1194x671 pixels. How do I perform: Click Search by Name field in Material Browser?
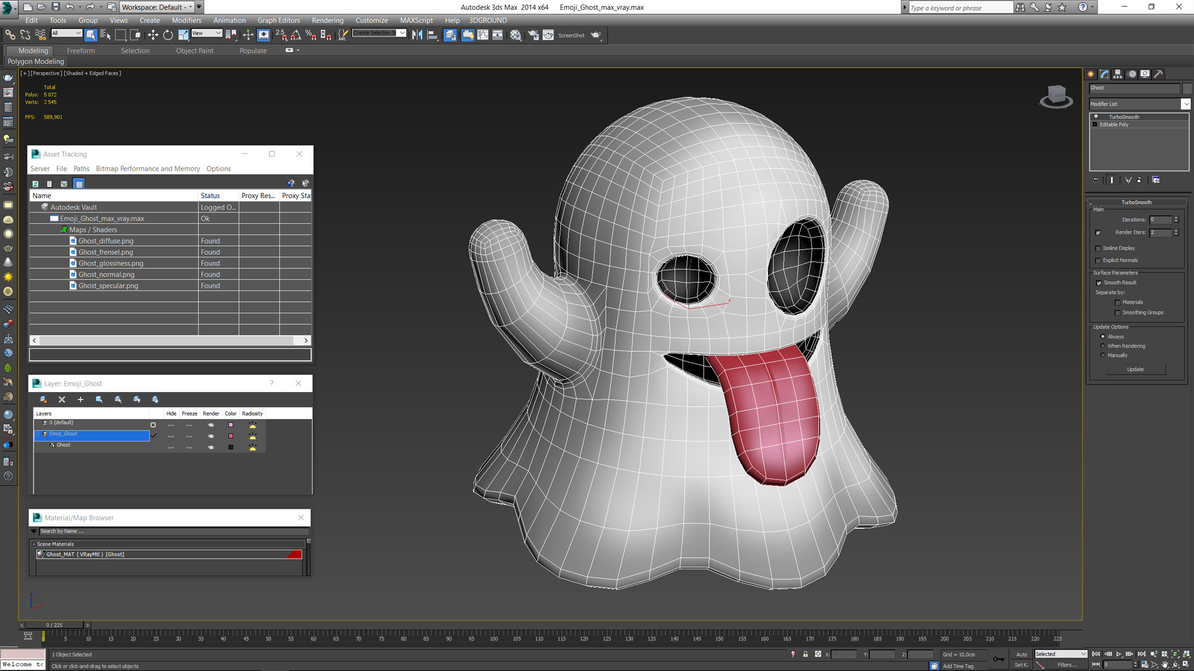point(170,530)
